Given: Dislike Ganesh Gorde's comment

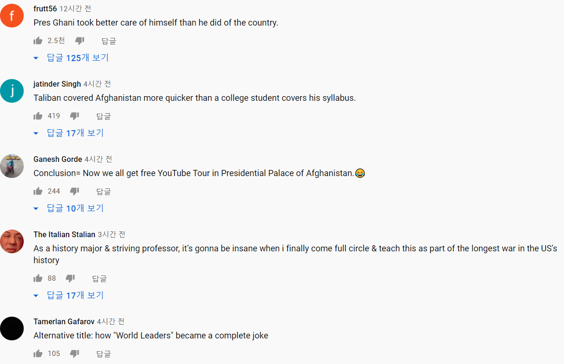Looking at the screenshot, I should pyautogui.click(x=74, y=191).
